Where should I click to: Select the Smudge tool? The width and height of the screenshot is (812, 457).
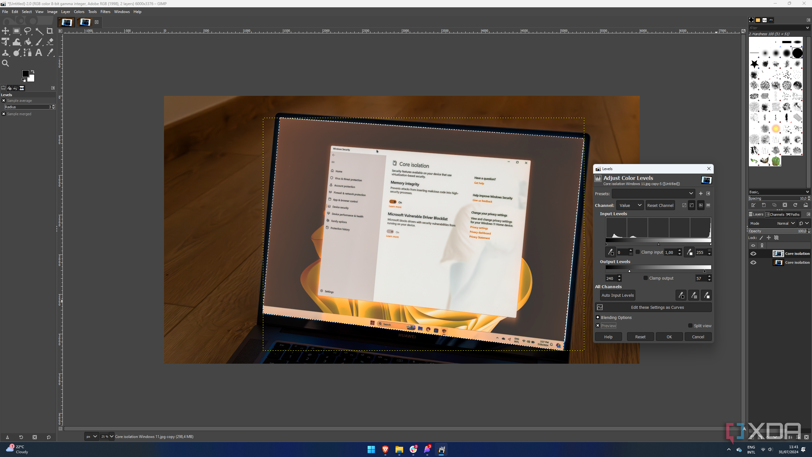(16, 52)
